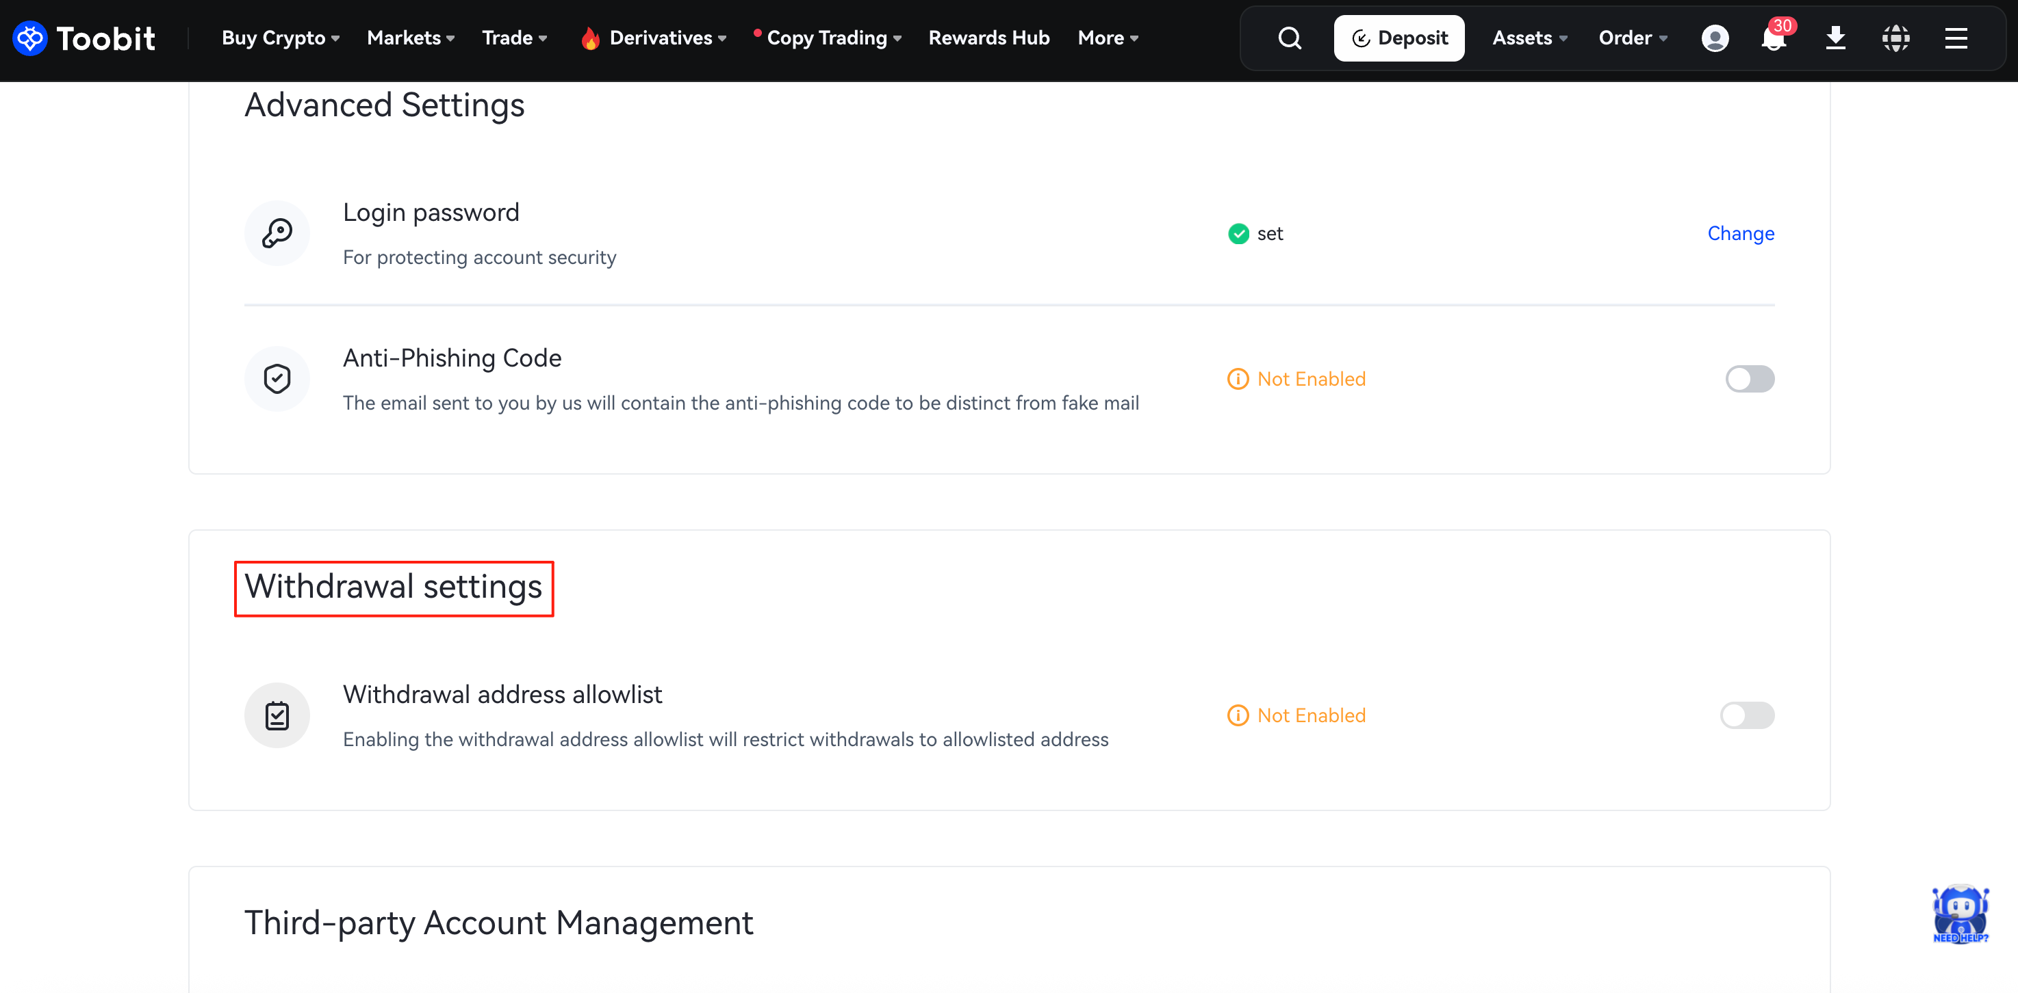
Task: Expand the Order dropdown
Action: [x=1632, y=38]
